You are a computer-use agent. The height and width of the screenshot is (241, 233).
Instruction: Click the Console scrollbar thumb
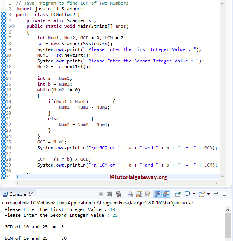[x=228, y=225]
